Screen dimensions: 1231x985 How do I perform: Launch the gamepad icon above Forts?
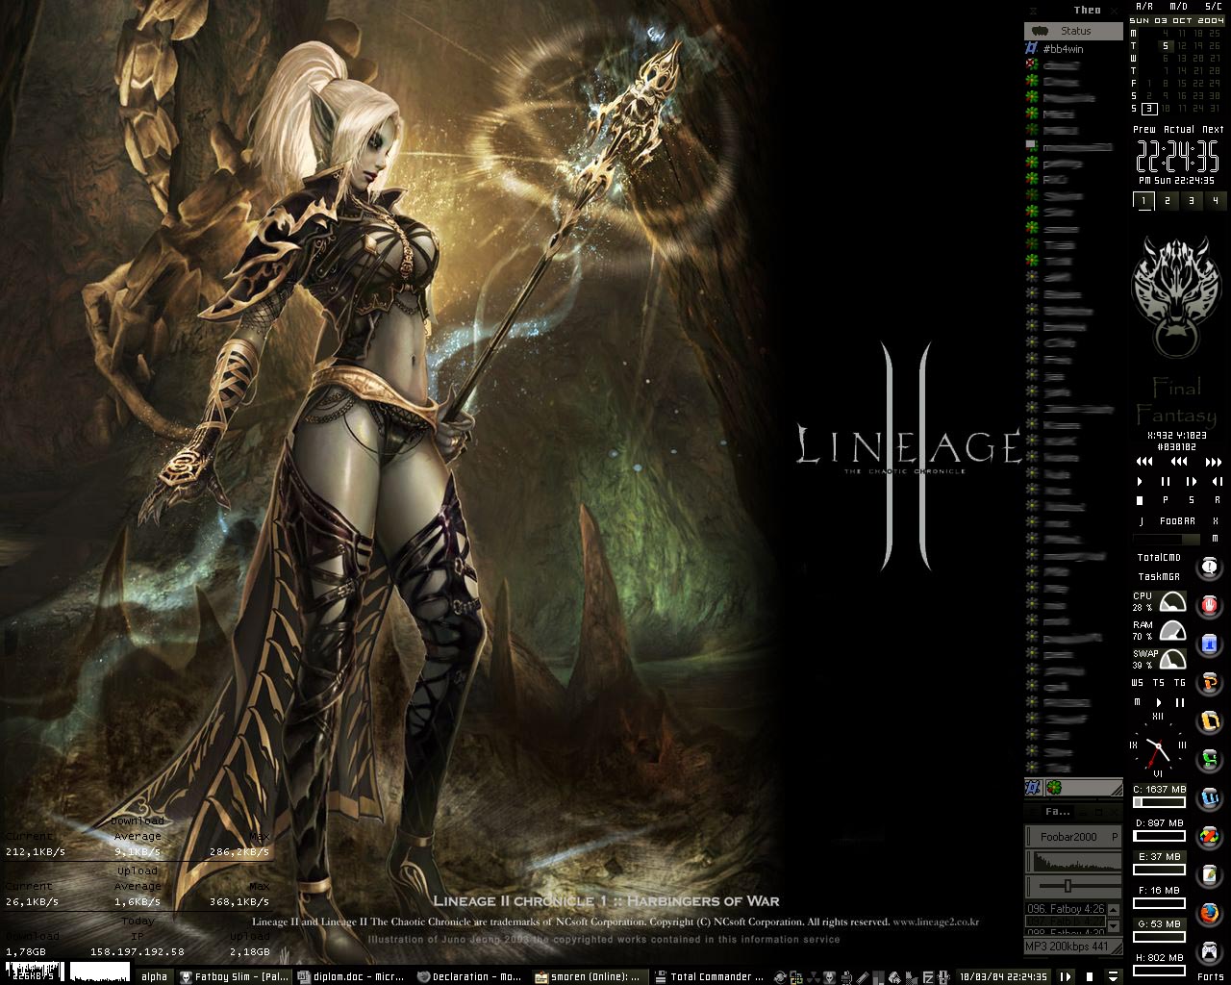tap(1209, 951)
